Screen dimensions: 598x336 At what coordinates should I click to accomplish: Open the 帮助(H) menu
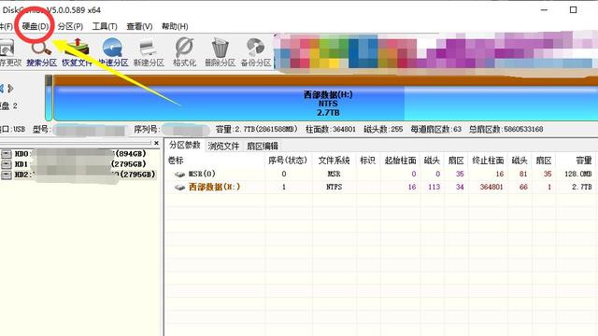click(175, 26)
